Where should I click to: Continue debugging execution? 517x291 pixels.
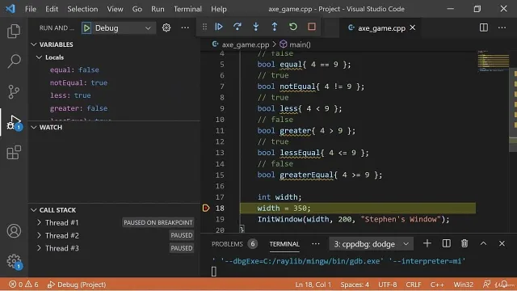(219, 27)
